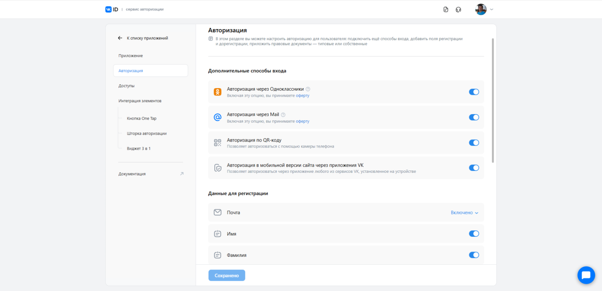This screenshot has width=602, height=291.
Task: Open the documents icon in header
Action: (446, 9)
